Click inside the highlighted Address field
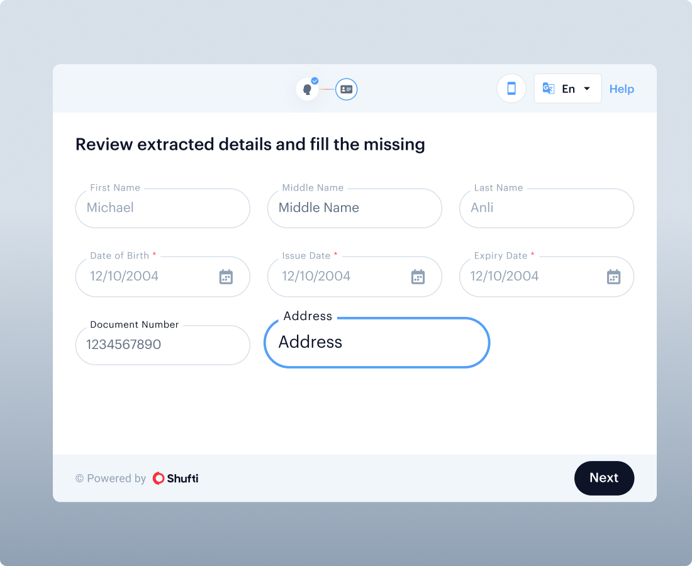 pos(376,343)
